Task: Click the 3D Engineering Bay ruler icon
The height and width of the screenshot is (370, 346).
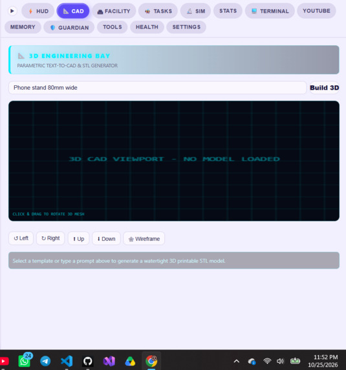Action: click(x=21, y=56)
